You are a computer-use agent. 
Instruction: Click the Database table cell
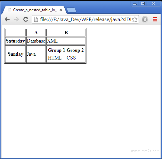click(x=36, y=41)
